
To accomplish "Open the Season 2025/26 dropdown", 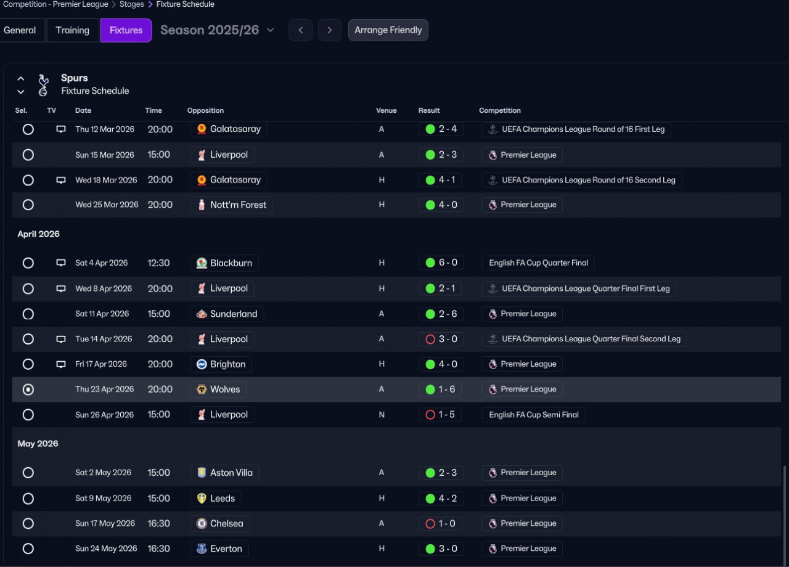I will pos(217,30).
